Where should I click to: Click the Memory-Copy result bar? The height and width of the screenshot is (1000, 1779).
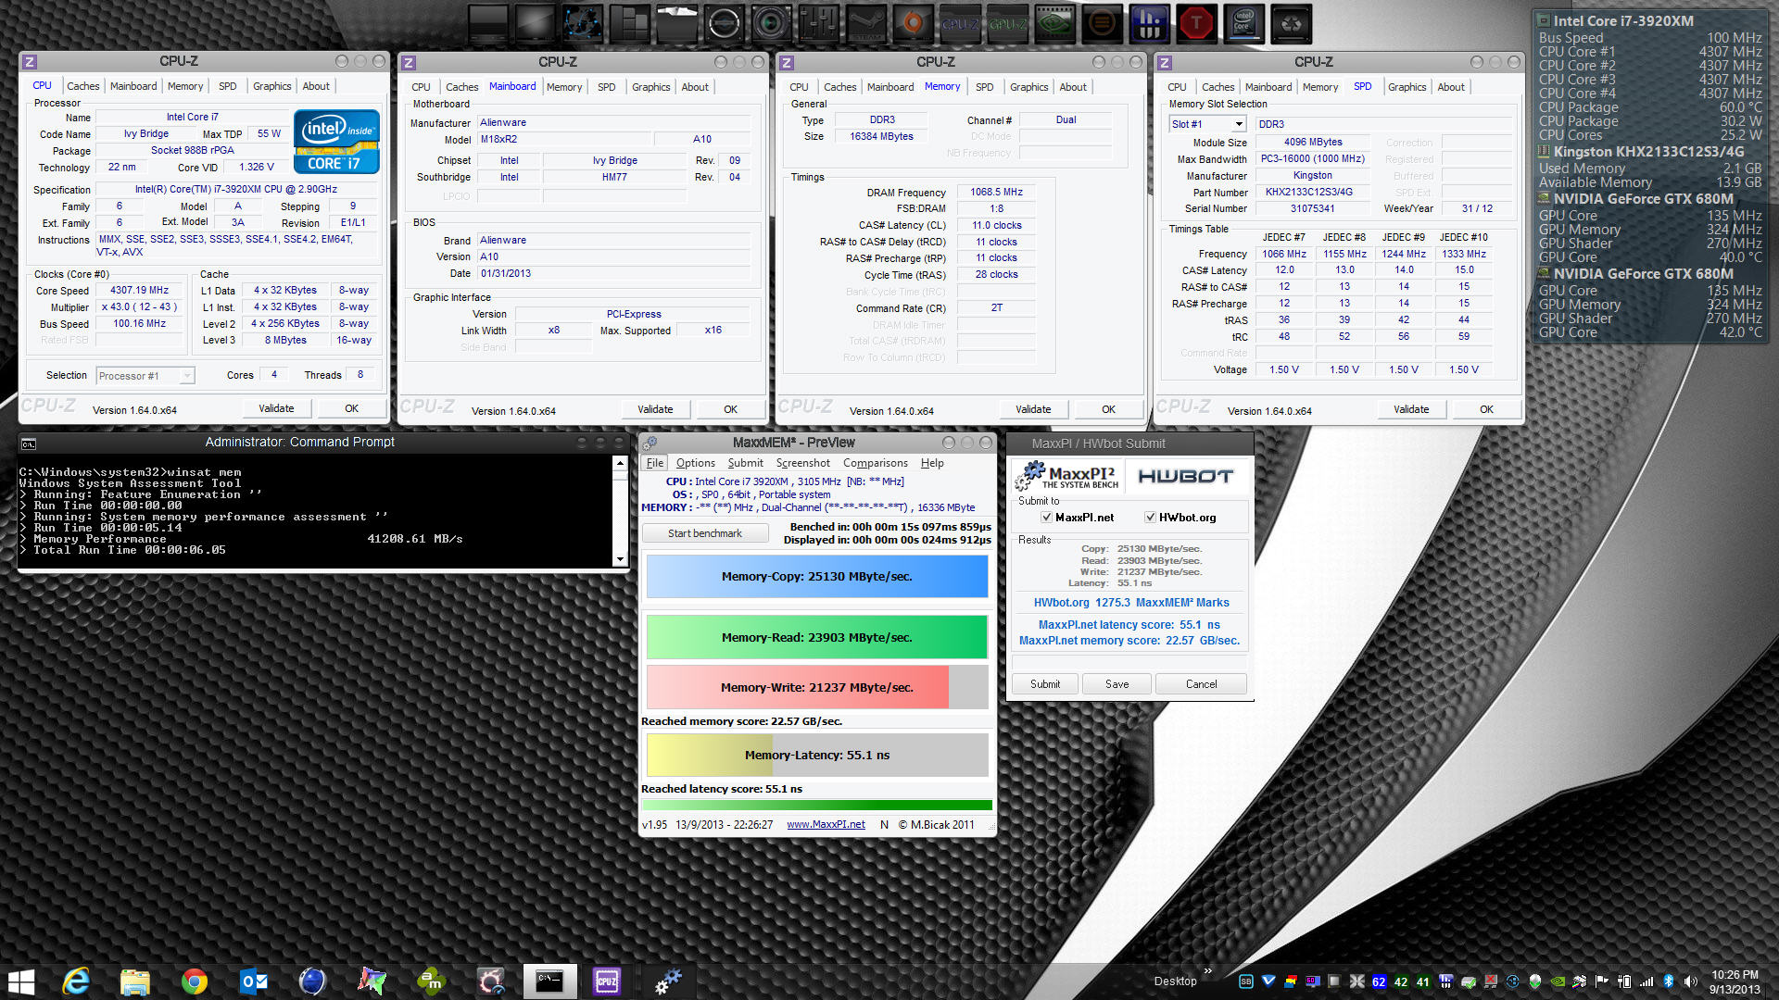tap(816, 576)
